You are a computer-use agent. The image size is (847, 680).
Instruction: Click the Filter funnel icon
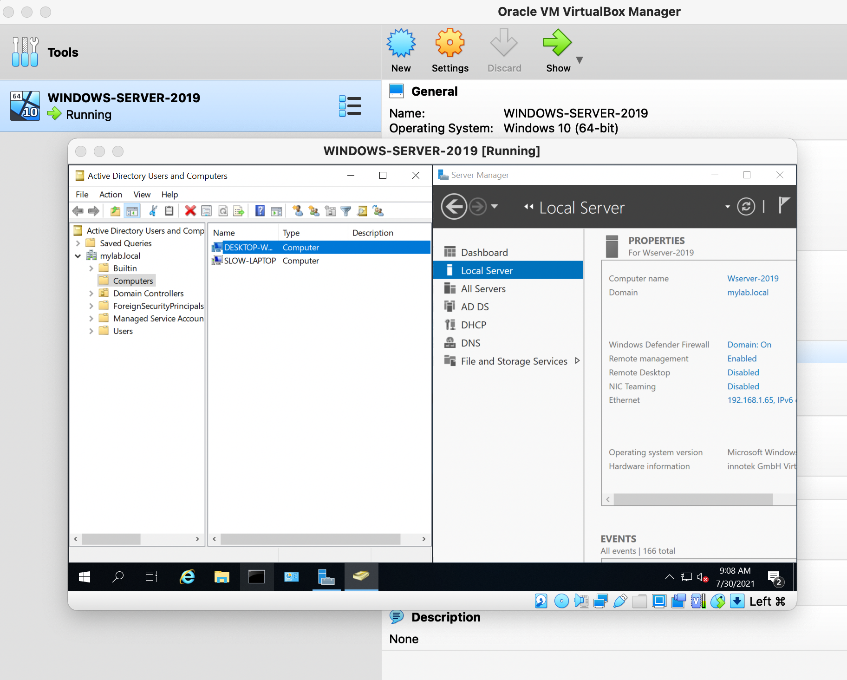coord(346,211)
